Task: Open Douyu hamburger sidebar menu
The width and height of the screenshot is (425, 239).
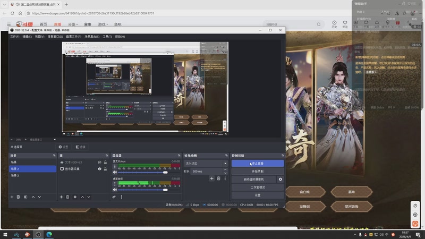Action: click(8, 24)
